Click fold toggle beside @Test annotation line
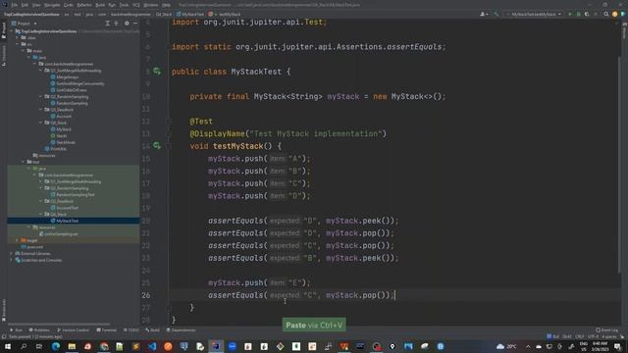The height and width of the screenshot is (353, 628). click(169, 122)
